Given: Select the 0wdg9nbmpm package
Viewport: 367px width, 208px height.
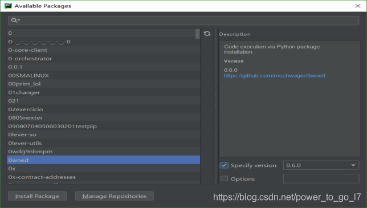Looking at the screenshot, I should point(104,152).
